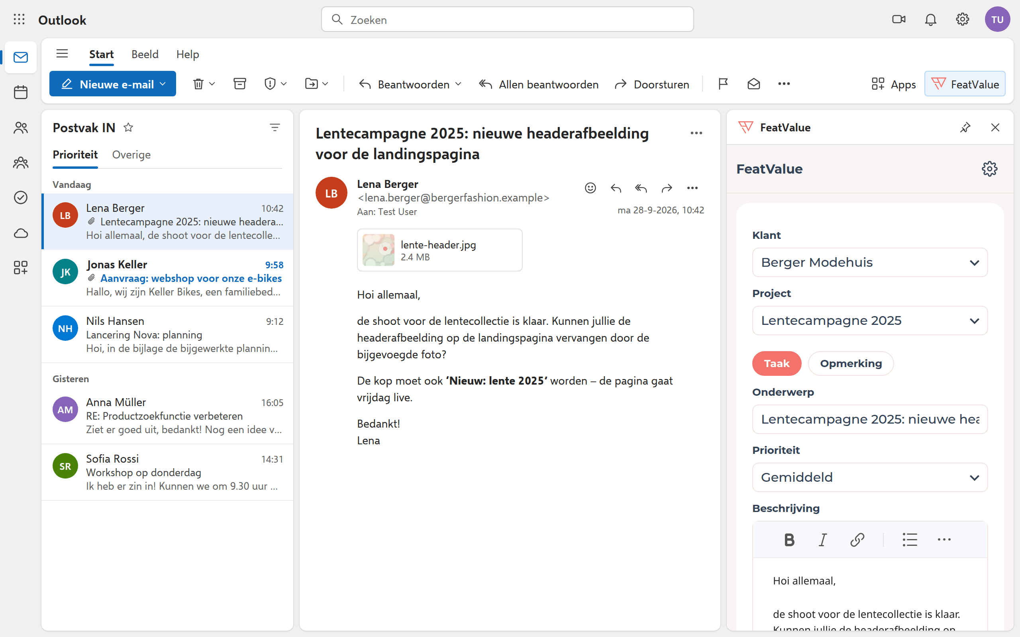Toggle favorite star for Postvak IN

pyautogui.click(x=128, y=127)
